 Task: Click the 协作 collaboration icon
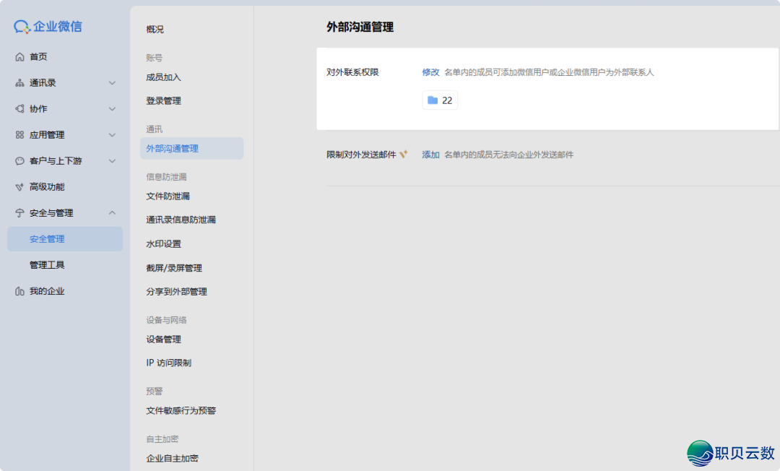[19, 109]
